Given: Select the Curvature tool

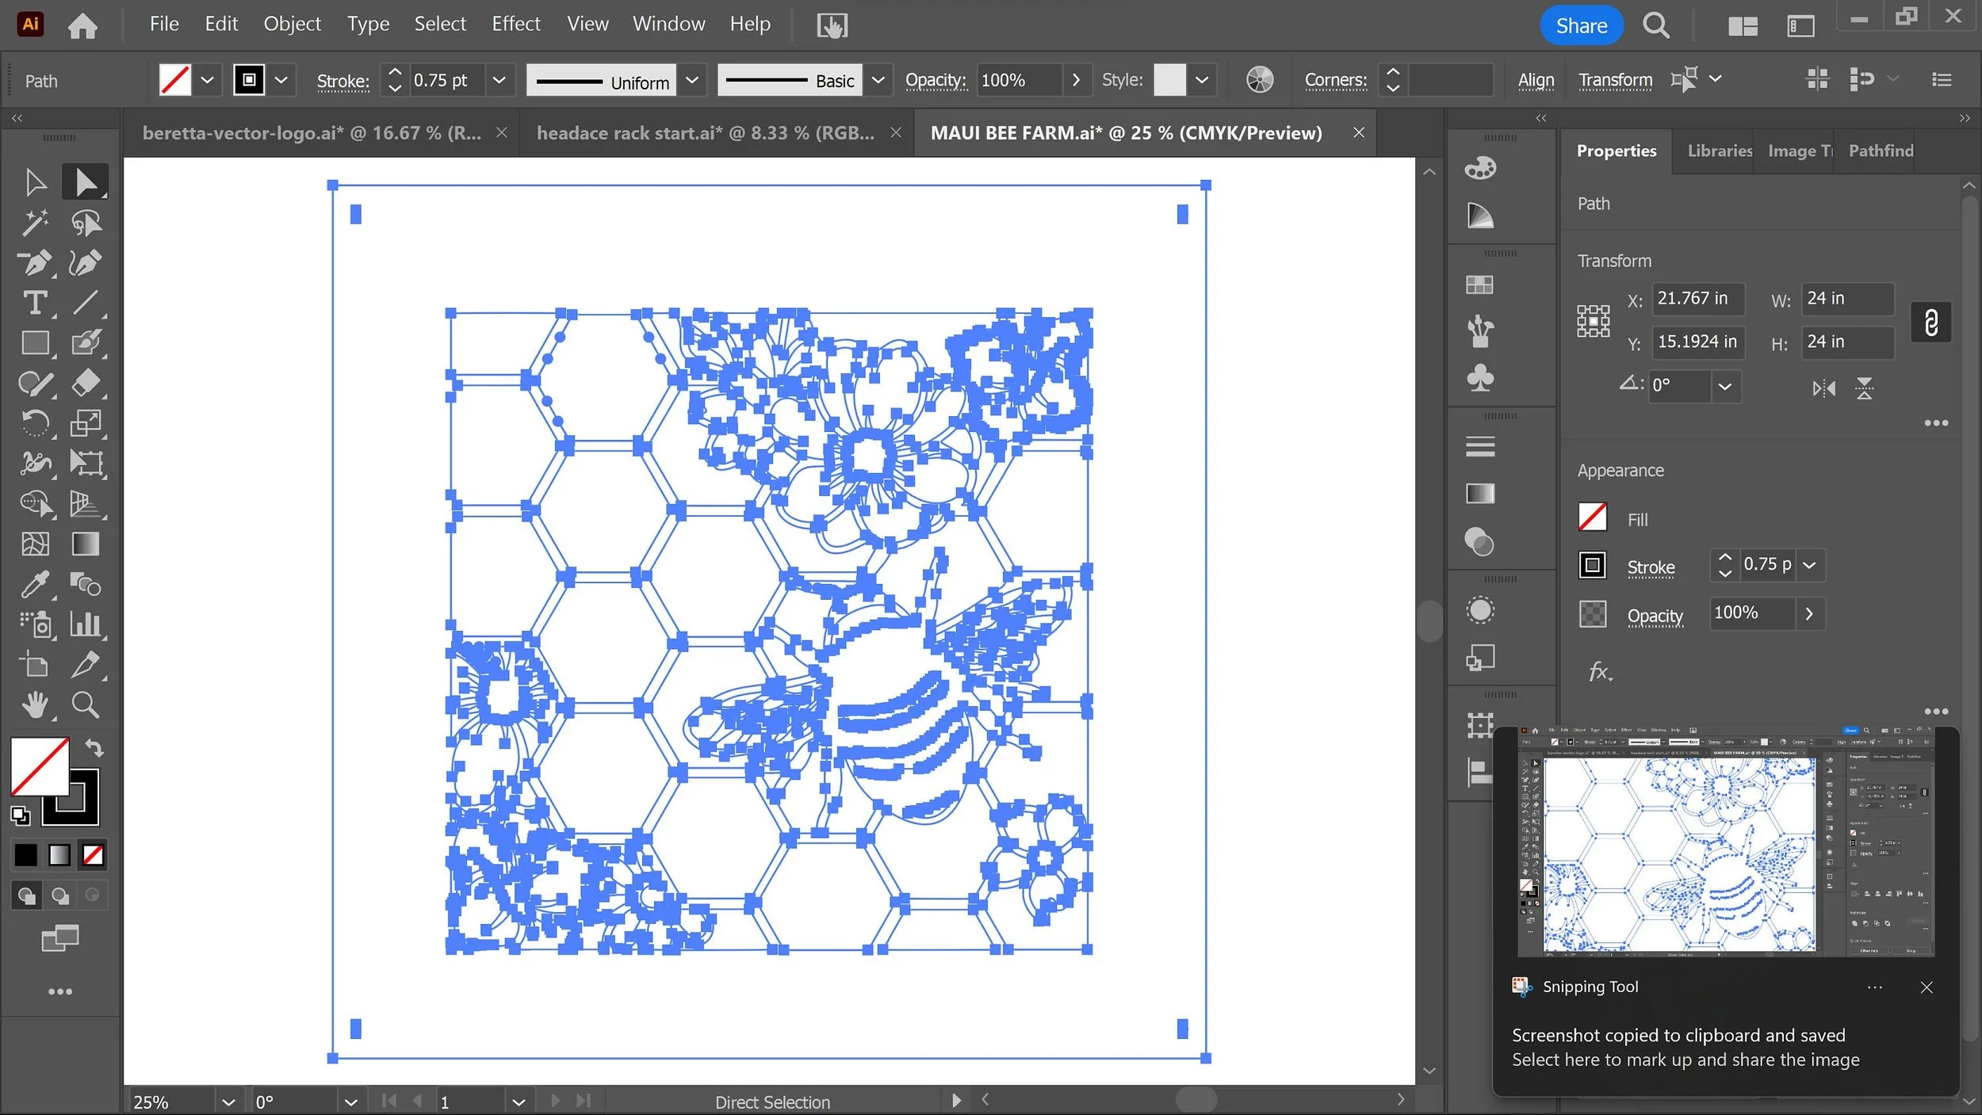Looking at the screenshot, I should (86, 262).
